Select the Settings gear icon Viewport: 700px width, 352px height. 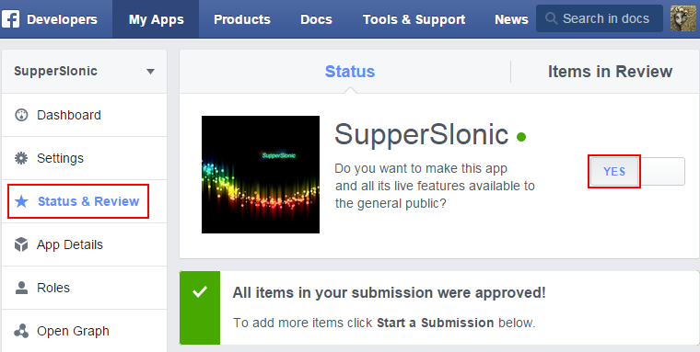point(21,158)
